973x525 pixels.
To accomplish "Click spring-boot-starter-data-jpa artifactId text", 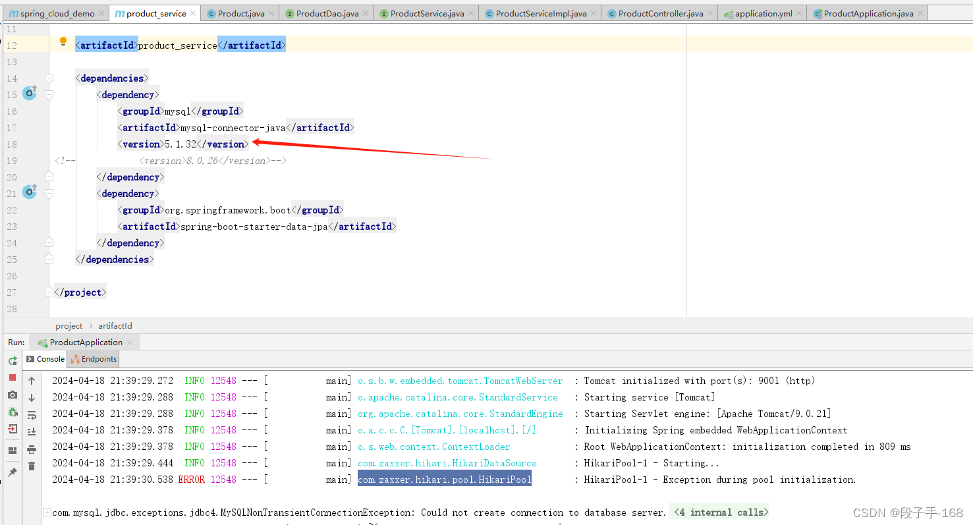I will [x=254, y=226].
